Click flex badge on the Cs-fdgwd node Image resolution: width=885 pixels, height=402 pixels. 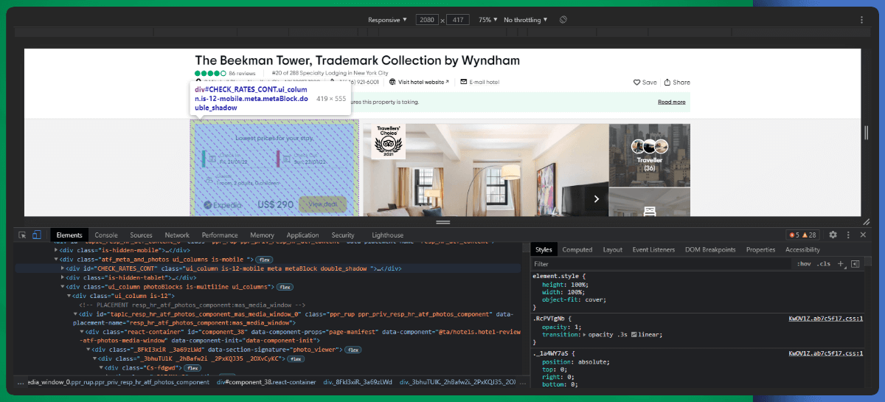click(x=193, y=367)
